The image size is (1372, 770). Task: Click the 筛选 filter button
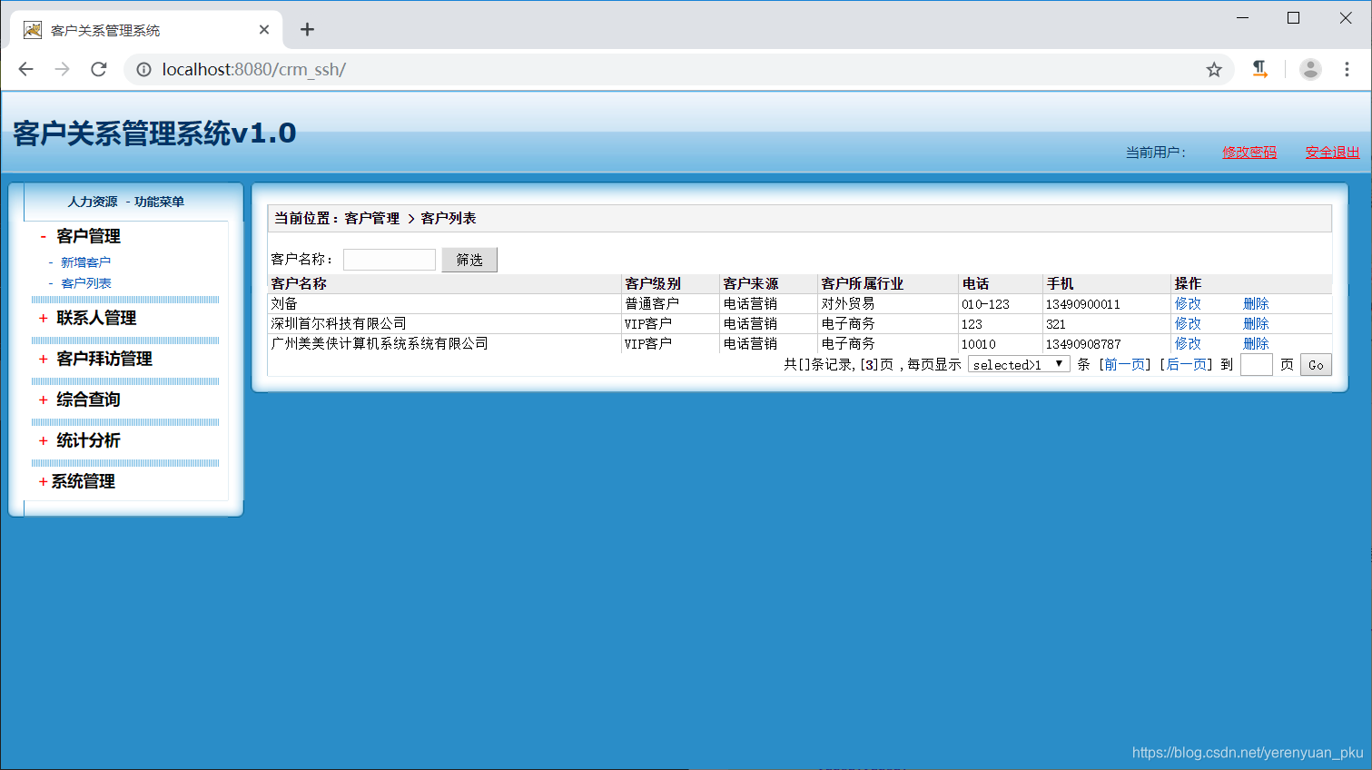[x=469, y=260]
